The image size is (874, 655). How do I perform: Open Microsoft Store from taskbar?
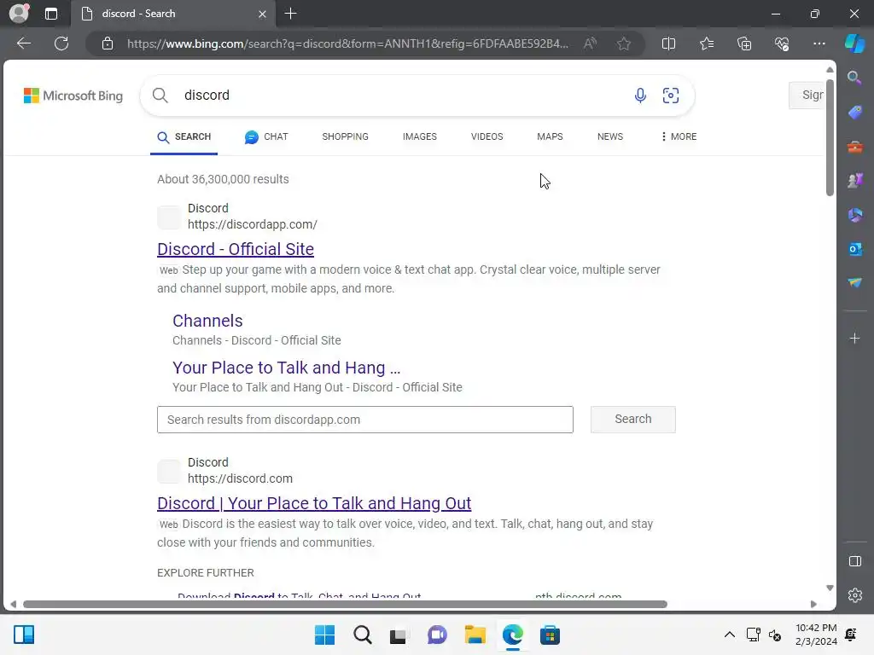coord(550,635)
